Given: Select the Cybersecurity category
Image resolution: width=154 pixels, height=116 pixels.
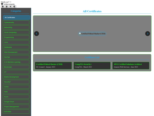Looking at the screenshot, I should 16,22.
